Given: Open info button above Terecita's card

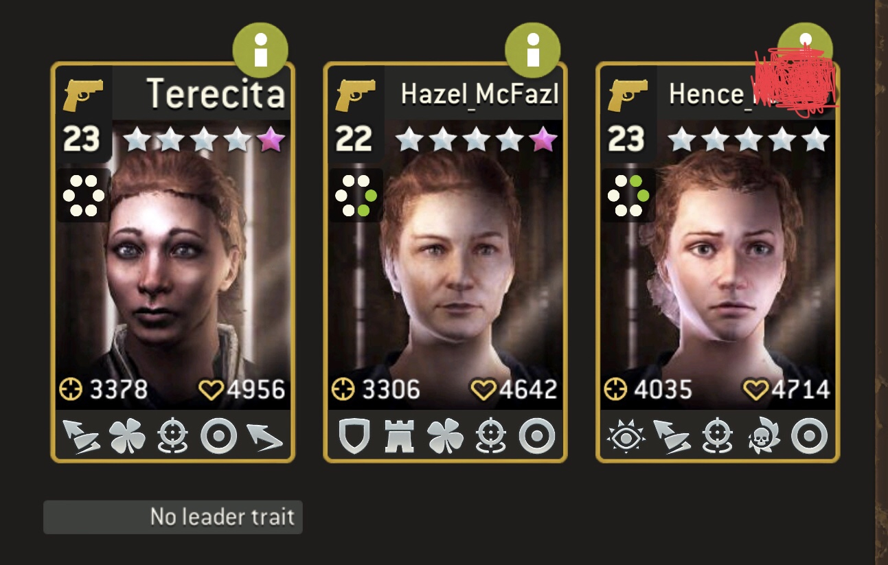Looking at the screenshot, I should (x=260, y=50).
